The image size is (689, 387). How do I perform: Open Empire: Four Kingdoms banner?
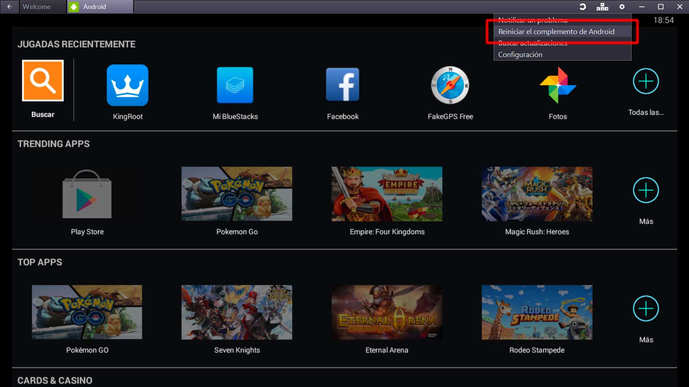pyautogui.click(x=387, y=194)
